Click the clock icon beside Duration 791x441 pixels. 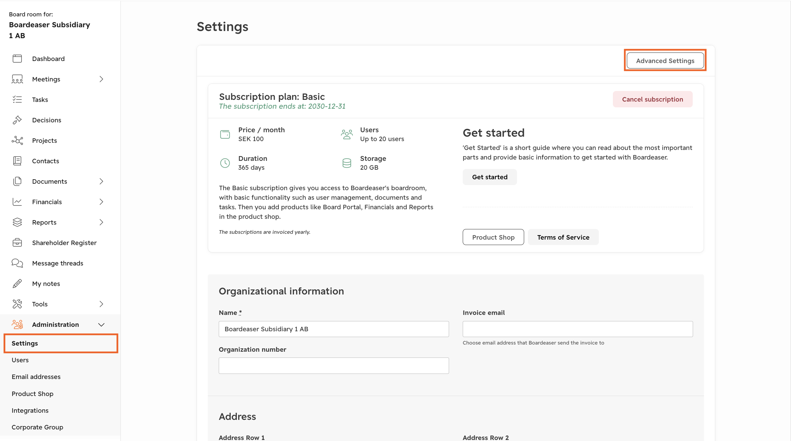coord(225,163)
